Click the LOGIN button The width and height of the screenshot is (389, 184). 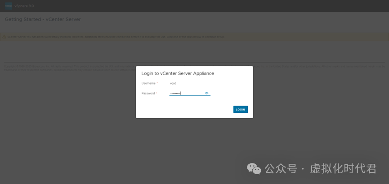241,109
